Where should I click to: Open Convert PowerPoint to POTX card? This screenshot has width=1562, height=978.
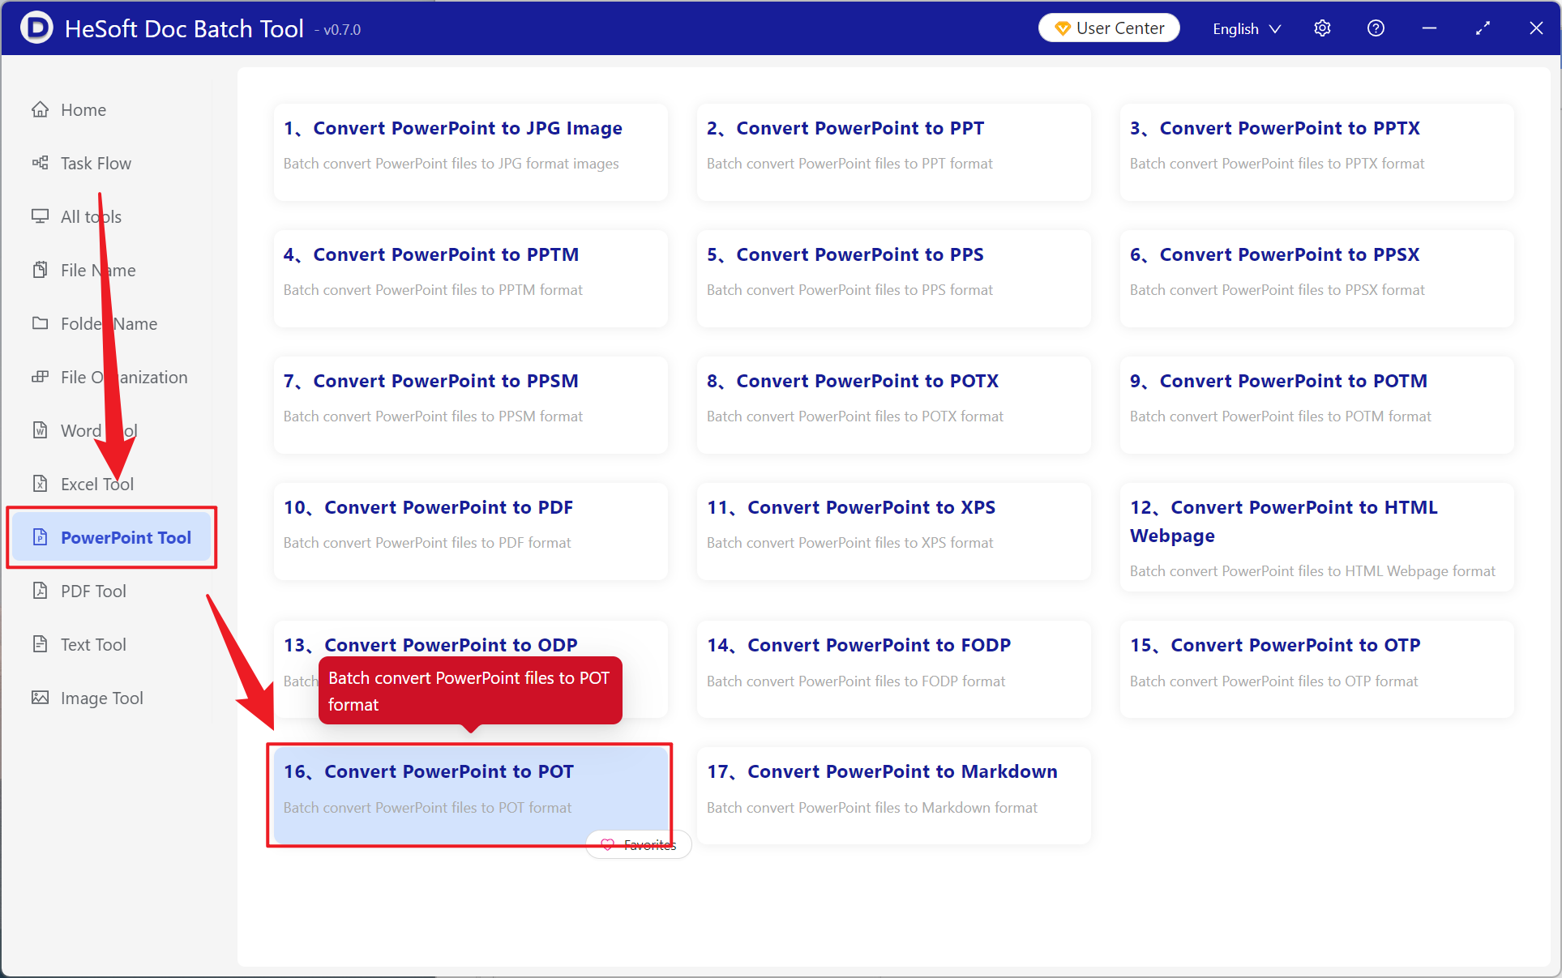click(893, 404)
